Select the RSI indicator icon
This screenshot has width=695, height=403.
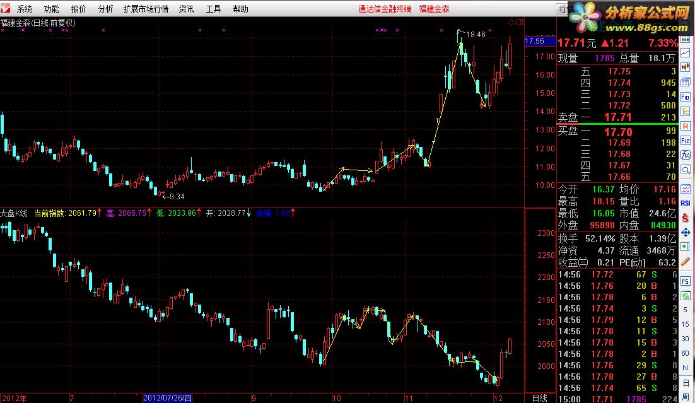[x=686, y=204]
